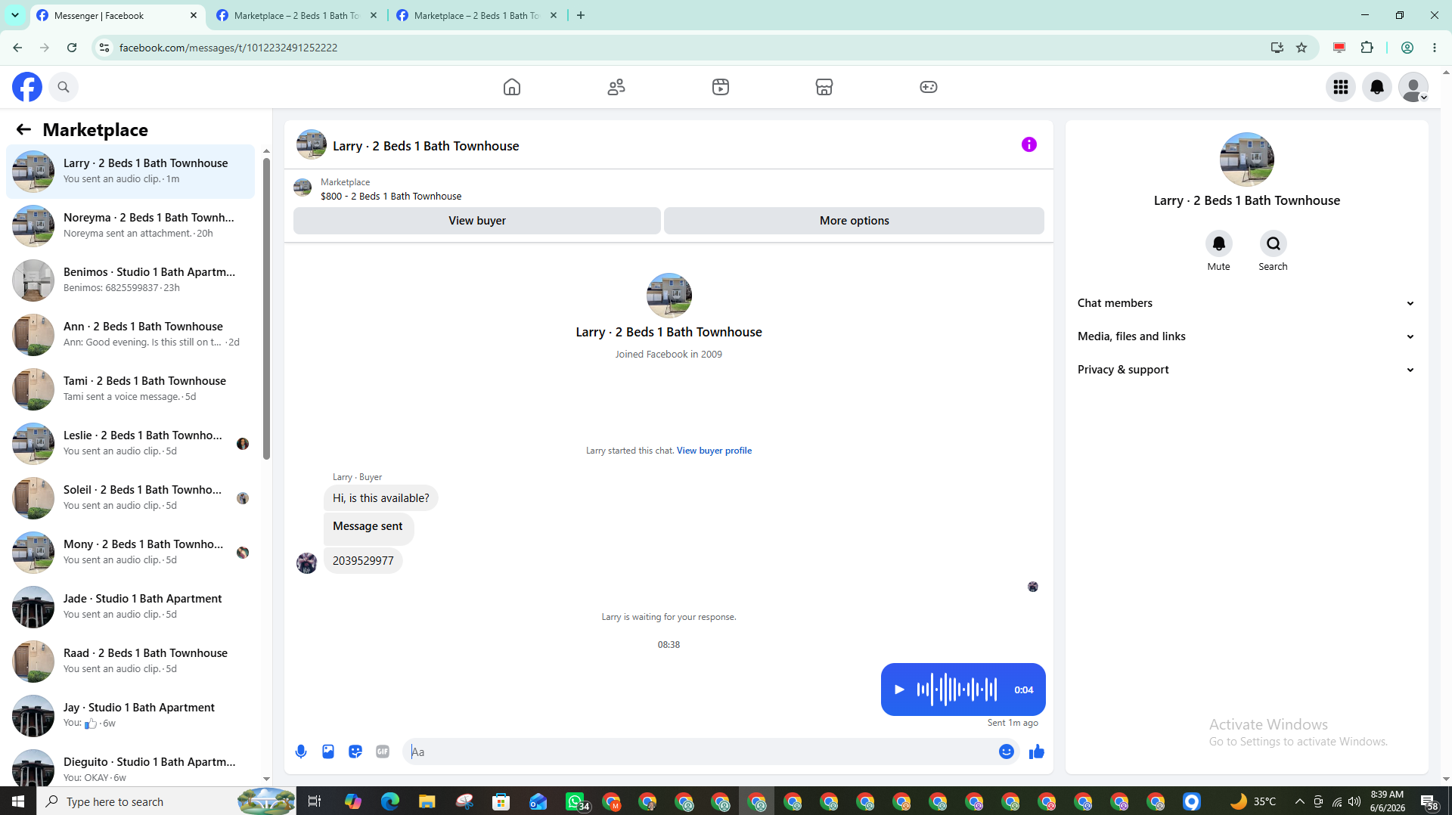Play the sent audio clip

pyautogui.click(x=899, y=689)
